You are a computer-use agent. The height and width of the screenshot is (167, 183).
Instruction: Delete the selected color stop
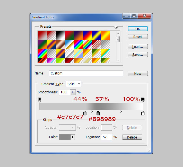pos(132,137)
